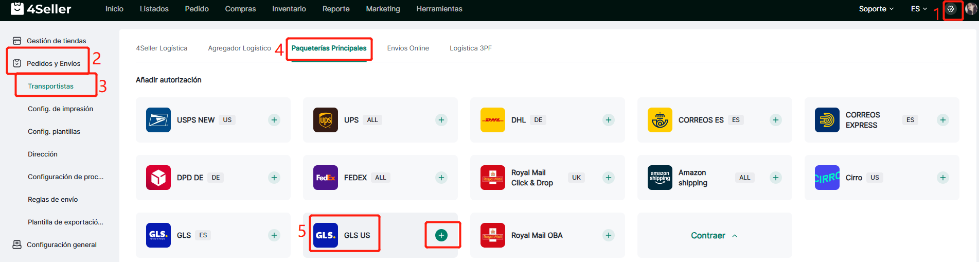Open Dirección settings
Viewport: 979px width, 262px height.
point(43,154)
